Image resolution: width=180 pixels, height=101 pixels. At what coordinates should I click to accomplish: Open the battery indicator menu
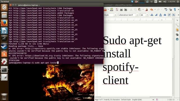(x=160, y=2)
